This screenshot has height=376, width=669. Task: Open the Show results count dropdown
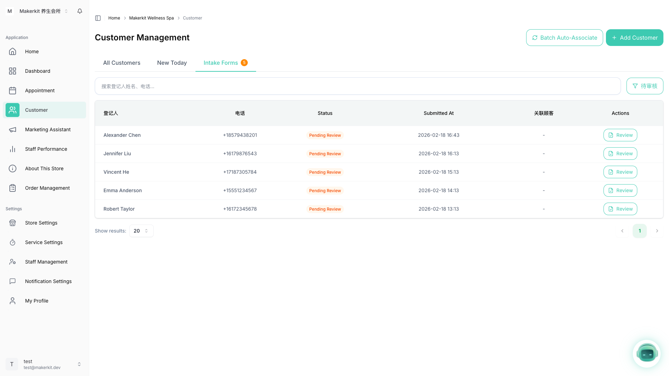(141, 231)
